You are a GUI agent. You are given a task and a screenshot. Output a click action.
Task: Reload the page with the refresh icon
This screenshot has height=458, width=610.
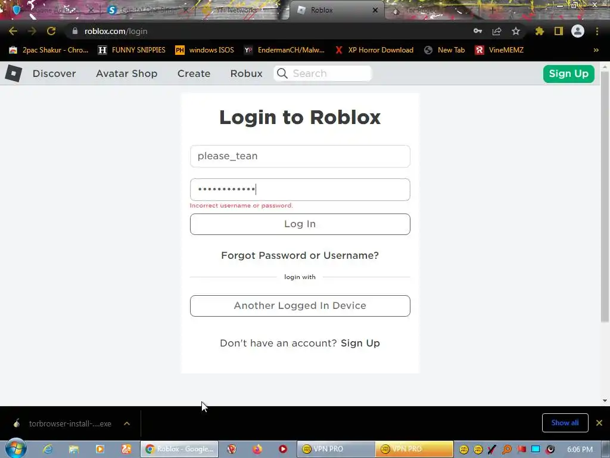(x=51, y=31)
